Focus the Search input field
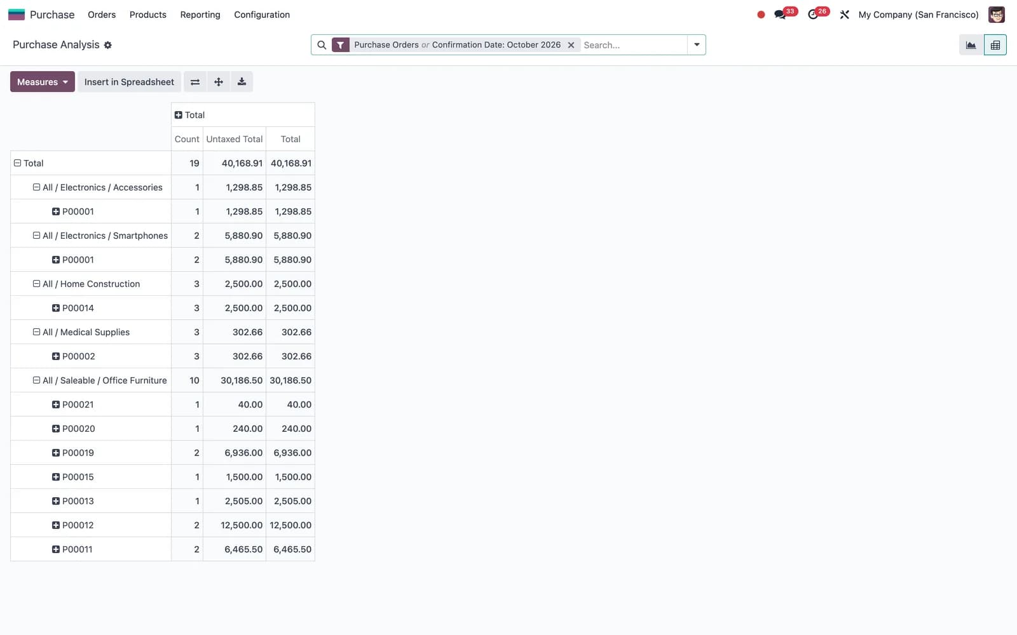Image resolution: width=1017 pixels, height=635 pixels. pyautogui.click(x=633, y=45)
